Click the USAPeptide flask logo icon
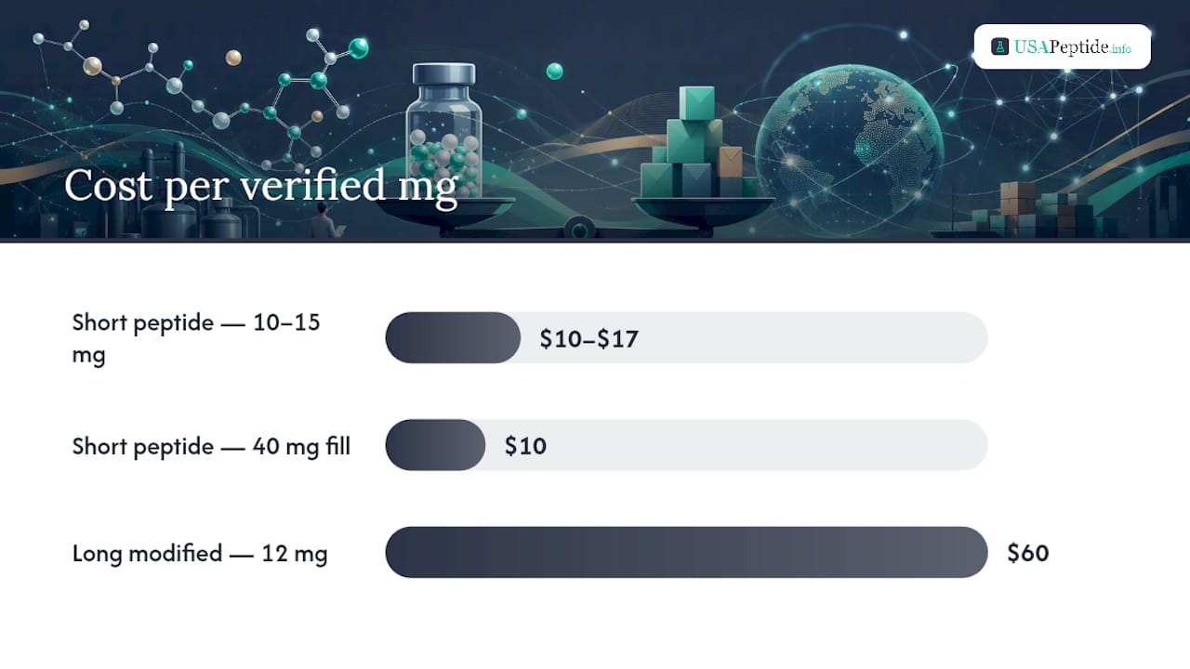 pos(999,46)
